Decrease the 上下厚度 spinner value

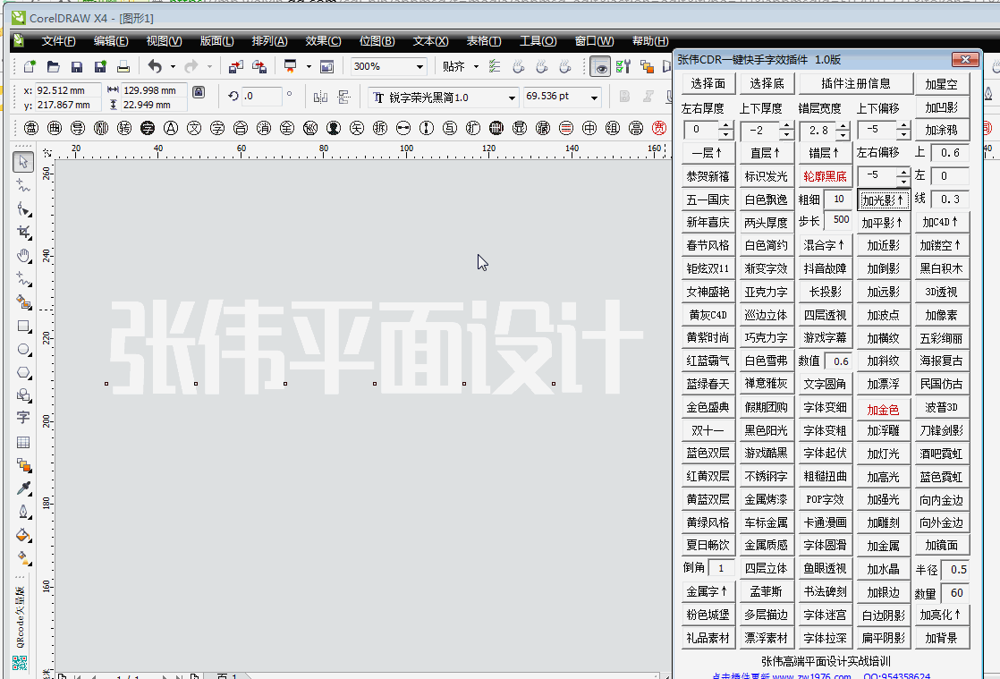pyautogui.click(x=786, y=134)
